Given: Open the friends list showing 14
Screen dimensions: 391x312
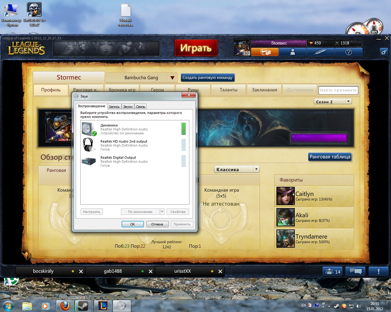Looking at the screenshot, I should (x=333, y=271).
